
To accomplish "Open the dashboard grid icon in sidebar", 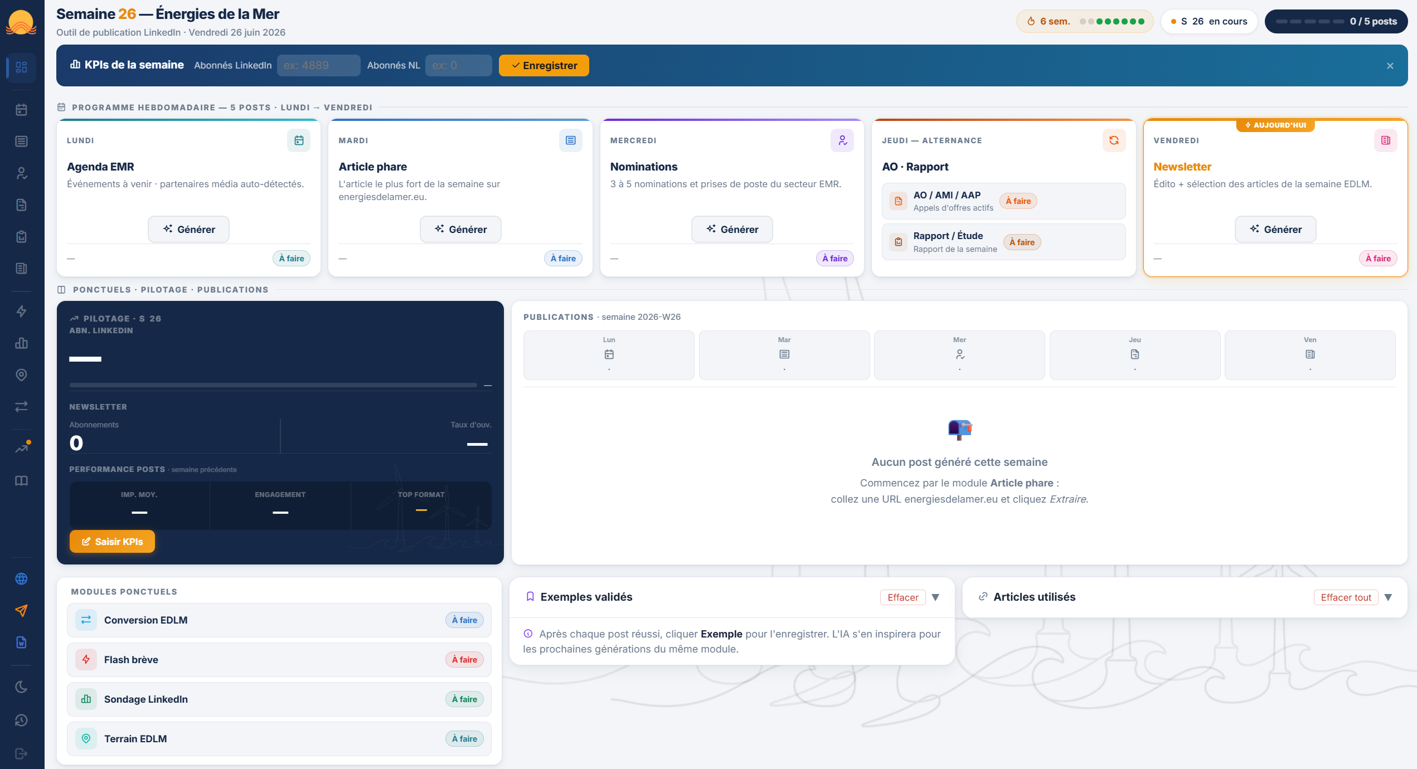I will [21, 67].
